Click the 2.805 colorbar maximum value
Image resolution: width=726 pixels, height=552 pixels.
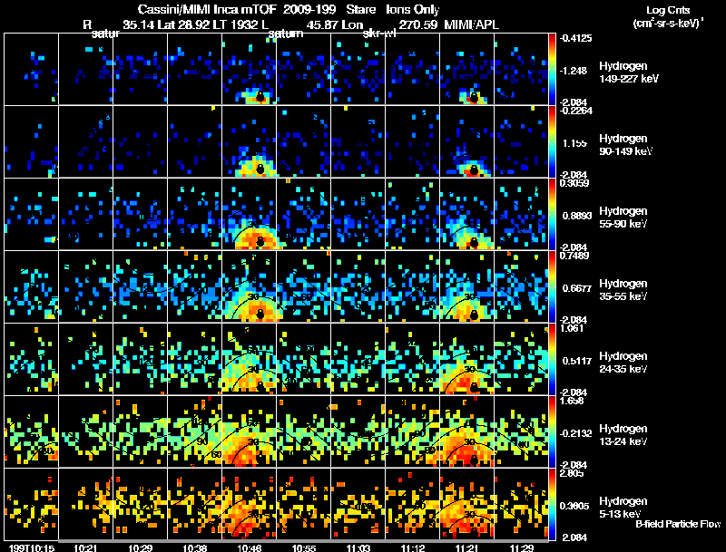pyautogui.click(x=572, y=473)
